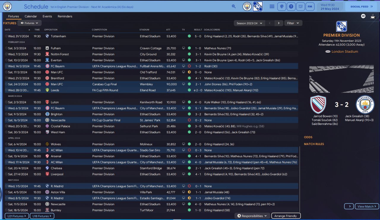Open the world globe icon

click(282, 7)
